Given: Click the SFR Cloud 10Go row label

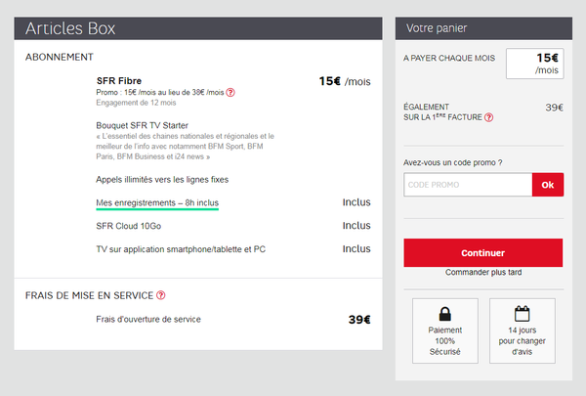Looking at the screenshot, I should 129,226.
